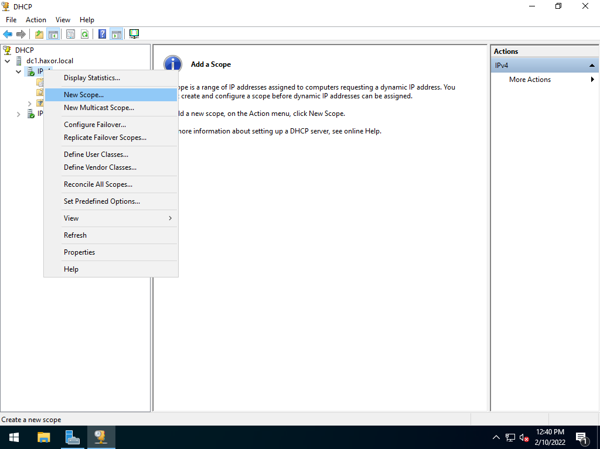
Task: Click the IPv4 server icon with green check
Action: (31, 71)
